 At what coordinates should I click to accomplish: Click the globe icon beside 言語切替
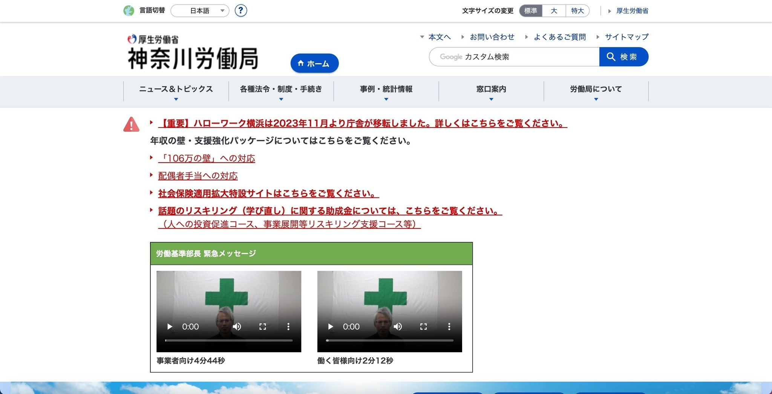pos(129,11)
